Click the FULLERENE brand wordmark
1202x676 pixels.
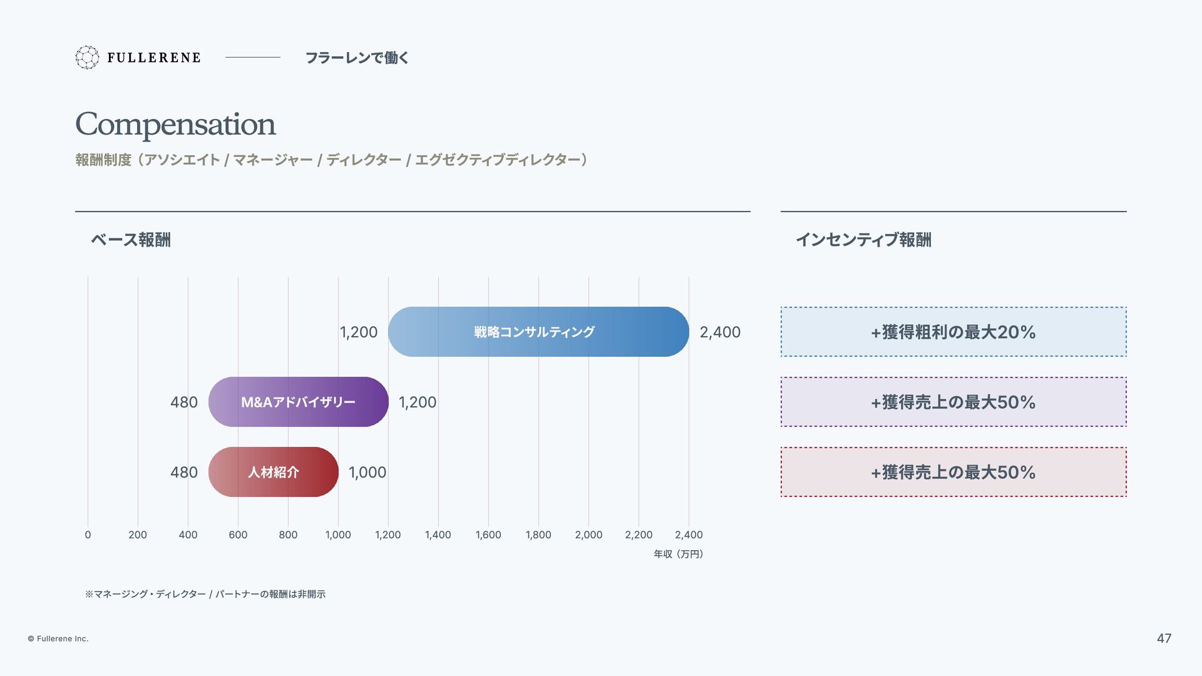pos(154,58)
